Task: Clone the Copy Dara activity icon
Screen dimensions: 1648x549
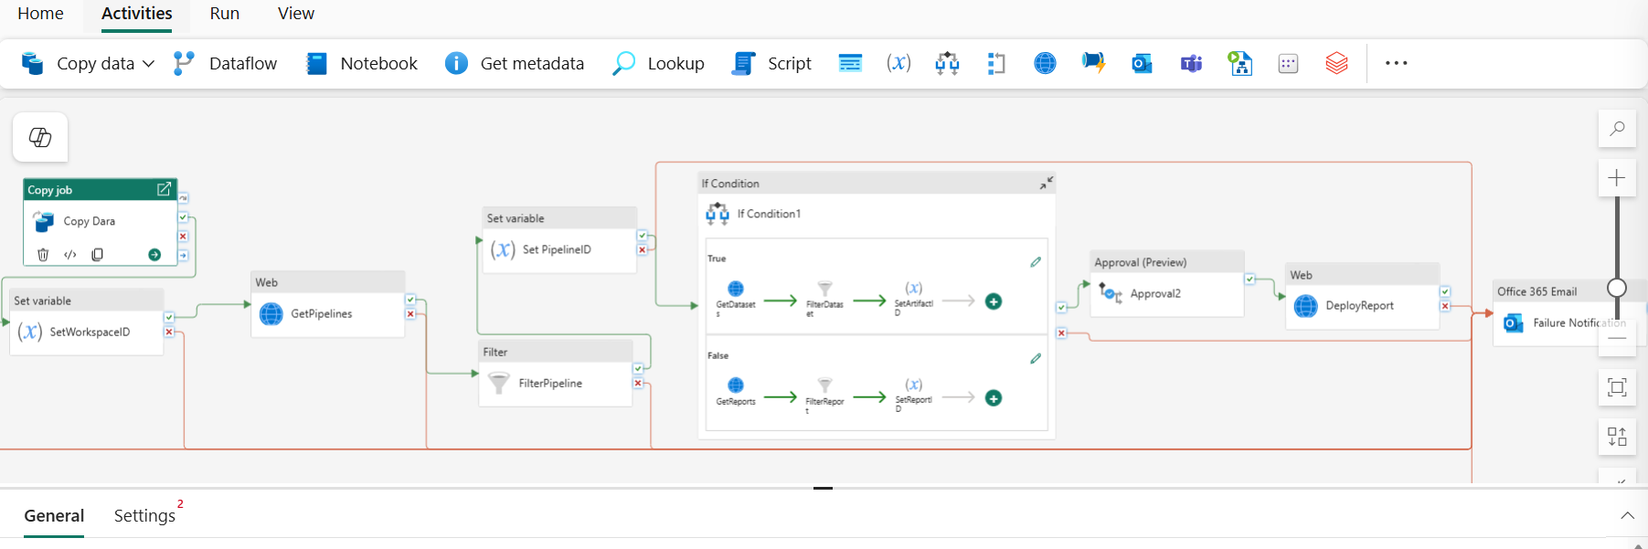Action: (97, 254)
